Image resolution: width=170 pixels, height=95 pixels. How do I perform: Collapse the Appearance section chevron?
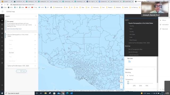click(x=155, y=69)
